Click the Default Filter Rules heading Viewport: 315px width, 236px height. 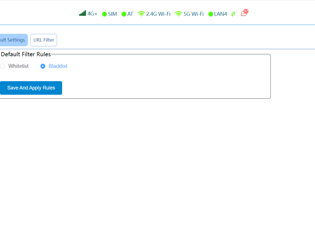pyautogui.click(x=26, y=54)
